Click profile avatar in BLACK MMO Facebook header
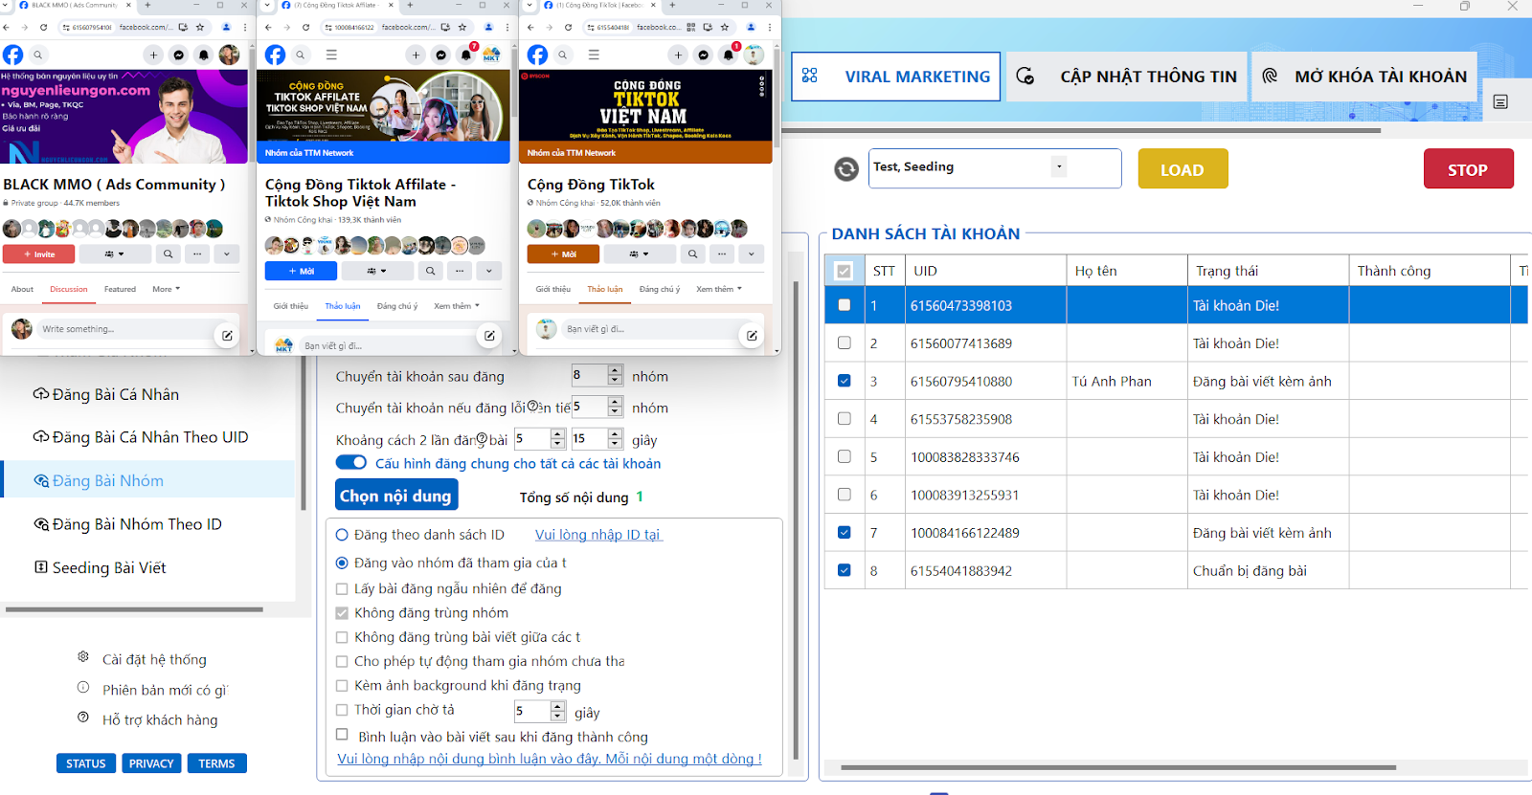Viewport: 1532px width, 795px height. 229,55
